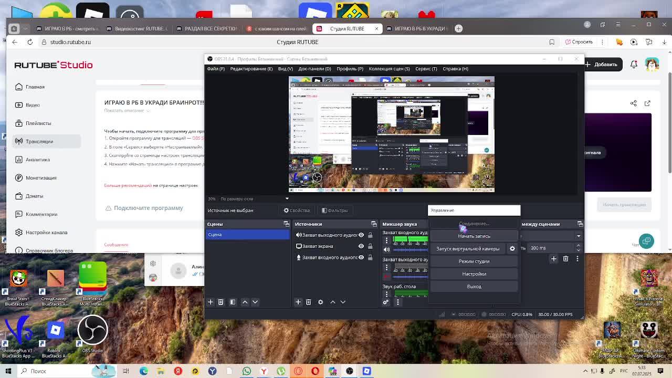Open transition three-dot properties menu

[577, 258]
